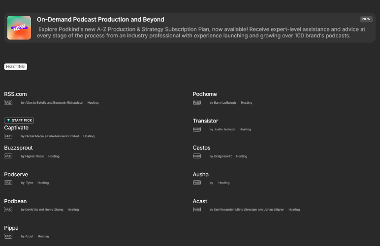Click the Explore Podkind banner description text
380x246 pixels.
point(201,32)
